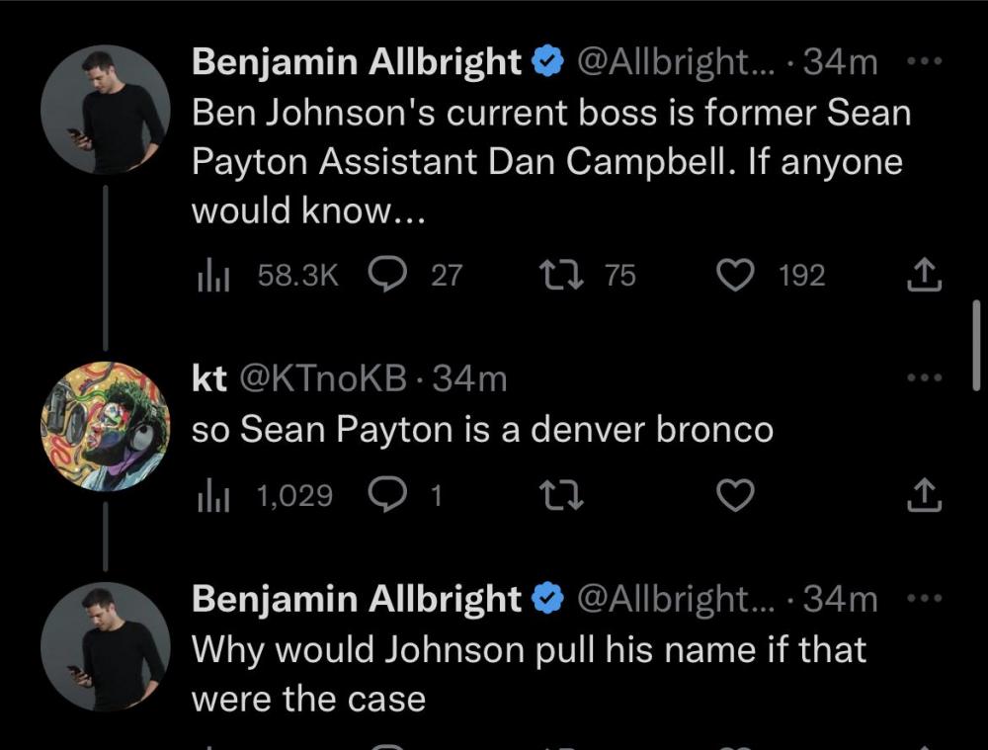Open more options on kt's tweet

point(924,378)
